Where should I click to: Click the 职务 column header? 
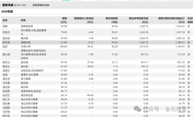[x=23, y=20]
